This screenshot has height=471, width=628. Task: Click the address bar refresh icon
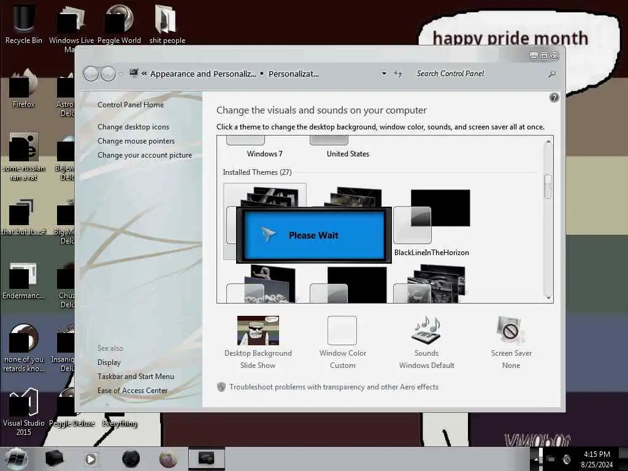tap(397, 74)
